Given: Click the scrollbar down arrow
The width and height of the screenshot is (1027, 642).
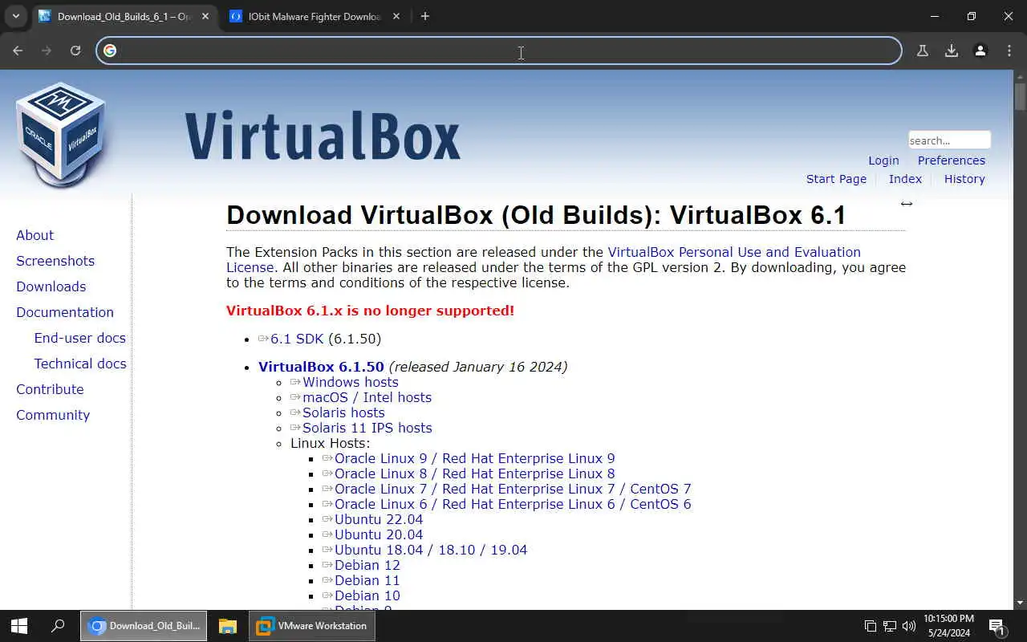Looking at the screenshot, I should coord(1020,602).
